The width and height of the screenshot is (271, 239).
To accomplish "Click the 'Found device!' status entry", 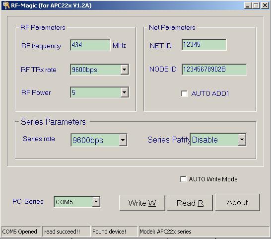I will pos(109,232).
